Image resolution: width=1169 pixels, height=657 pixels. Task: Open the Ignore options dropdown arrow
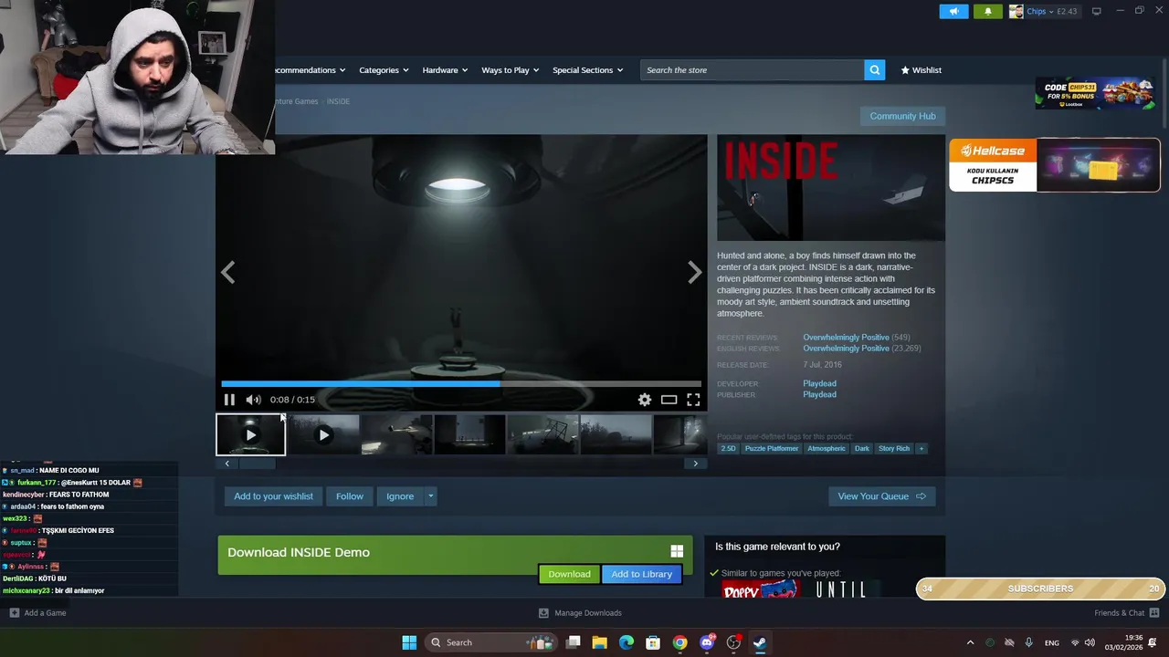[x=431, y=496]
